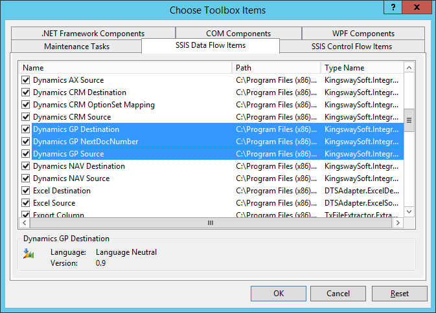Click the vertical scrollbar up arrow
The height and width of the screenshot is (313, 436).
(409, 68)
